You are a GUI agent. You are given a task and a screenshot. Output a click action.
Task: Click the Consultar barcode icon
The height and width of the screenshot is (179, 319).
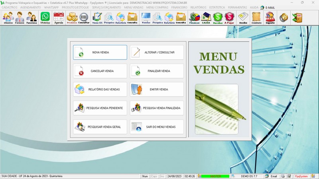pyautogui.click(x=84, y=18)
